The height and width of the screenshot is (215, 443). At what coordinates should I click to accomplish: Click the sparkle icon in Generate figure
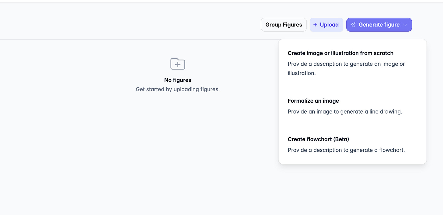353,25
